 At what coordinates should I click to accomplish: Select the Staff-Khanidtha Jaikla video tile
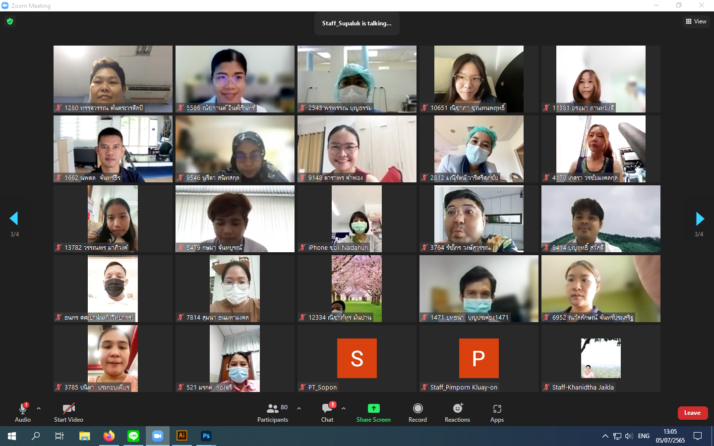[600, 358]
